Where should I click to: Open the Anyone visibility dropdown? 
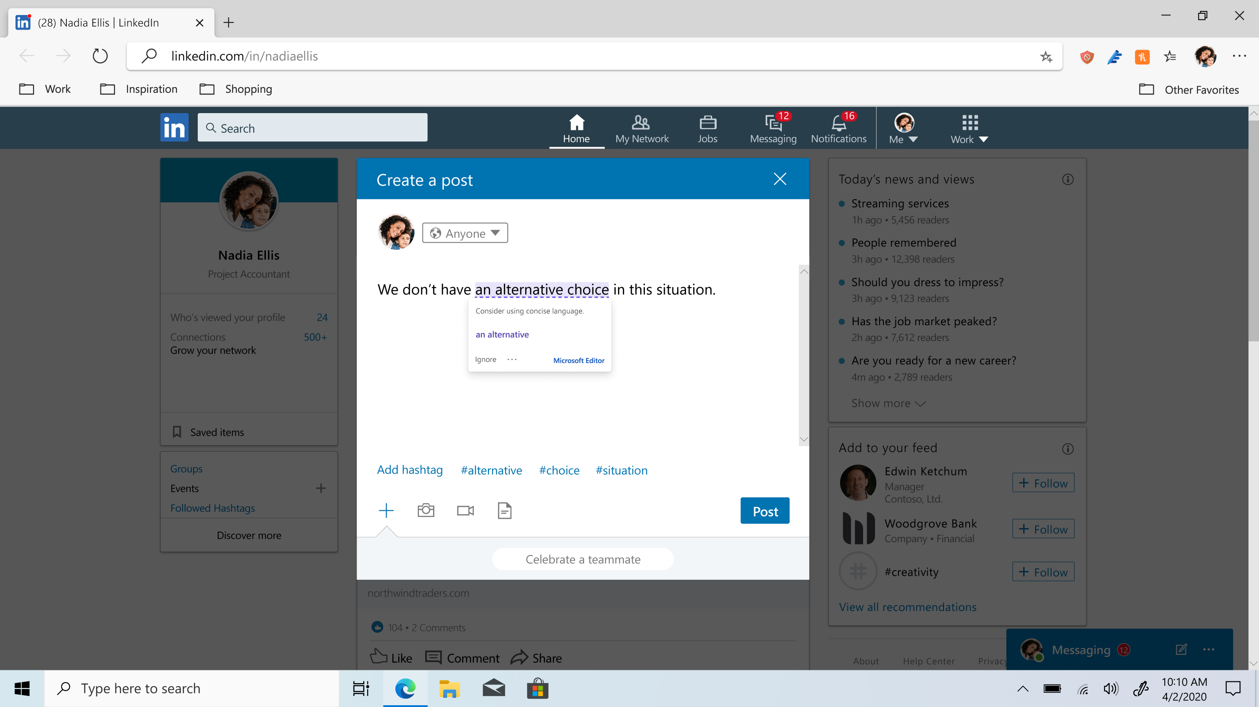pos(464,233)
